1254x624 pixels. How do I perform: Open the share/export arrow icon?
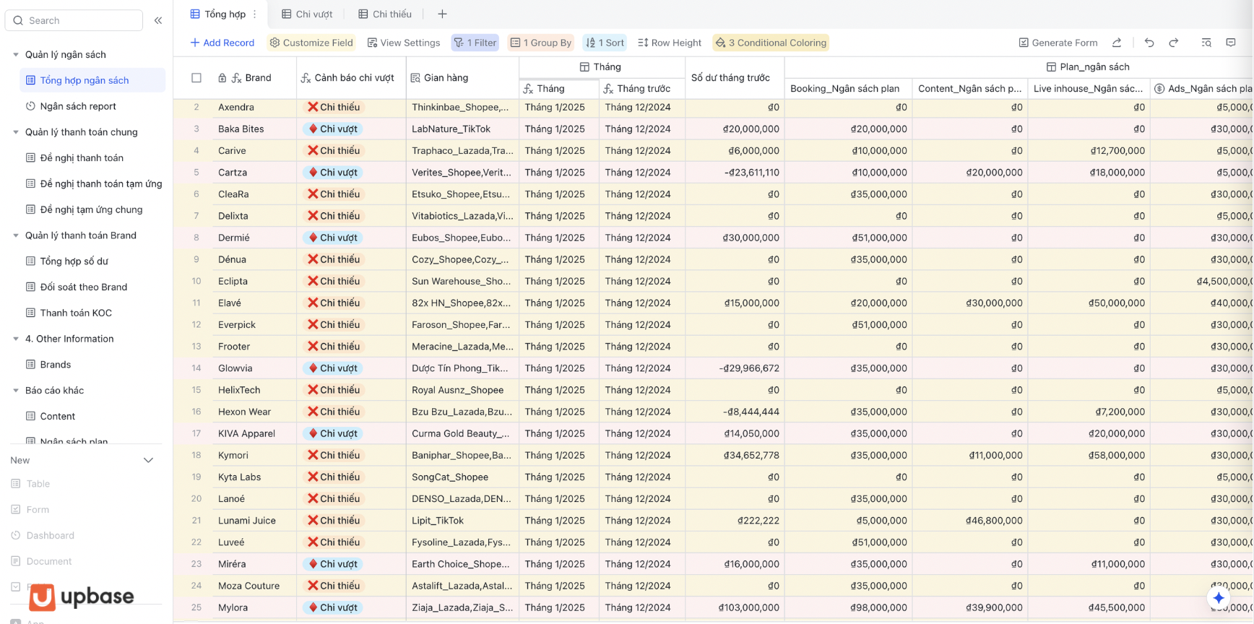(x=1117, y=43)
